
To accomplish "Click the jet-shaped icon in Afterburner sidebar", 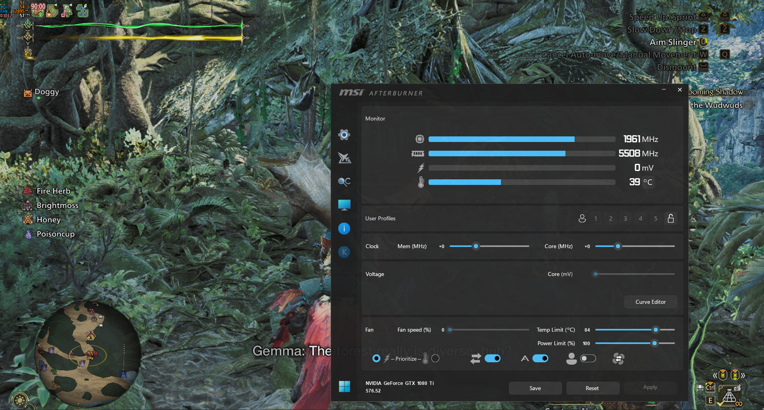I will [x=344, y=158].
